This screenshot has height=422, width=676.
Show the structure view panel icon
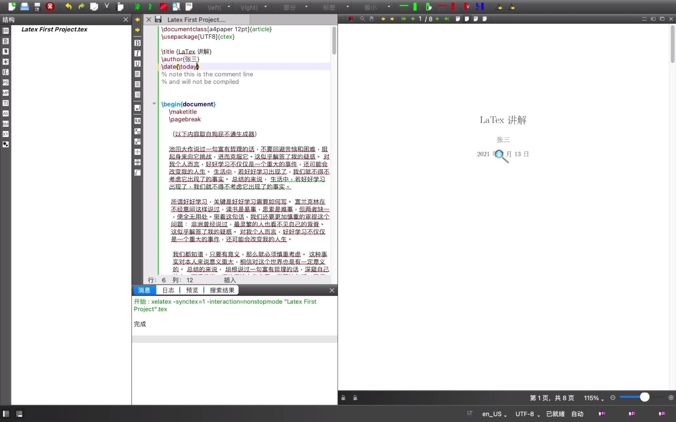pos(5,31)
